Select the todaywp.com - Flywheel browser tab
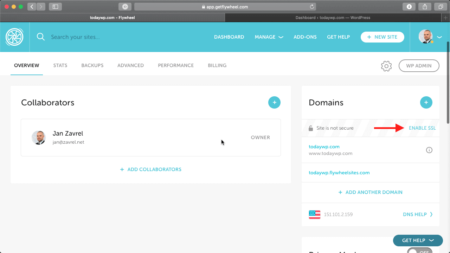 [x=112, y=18]
